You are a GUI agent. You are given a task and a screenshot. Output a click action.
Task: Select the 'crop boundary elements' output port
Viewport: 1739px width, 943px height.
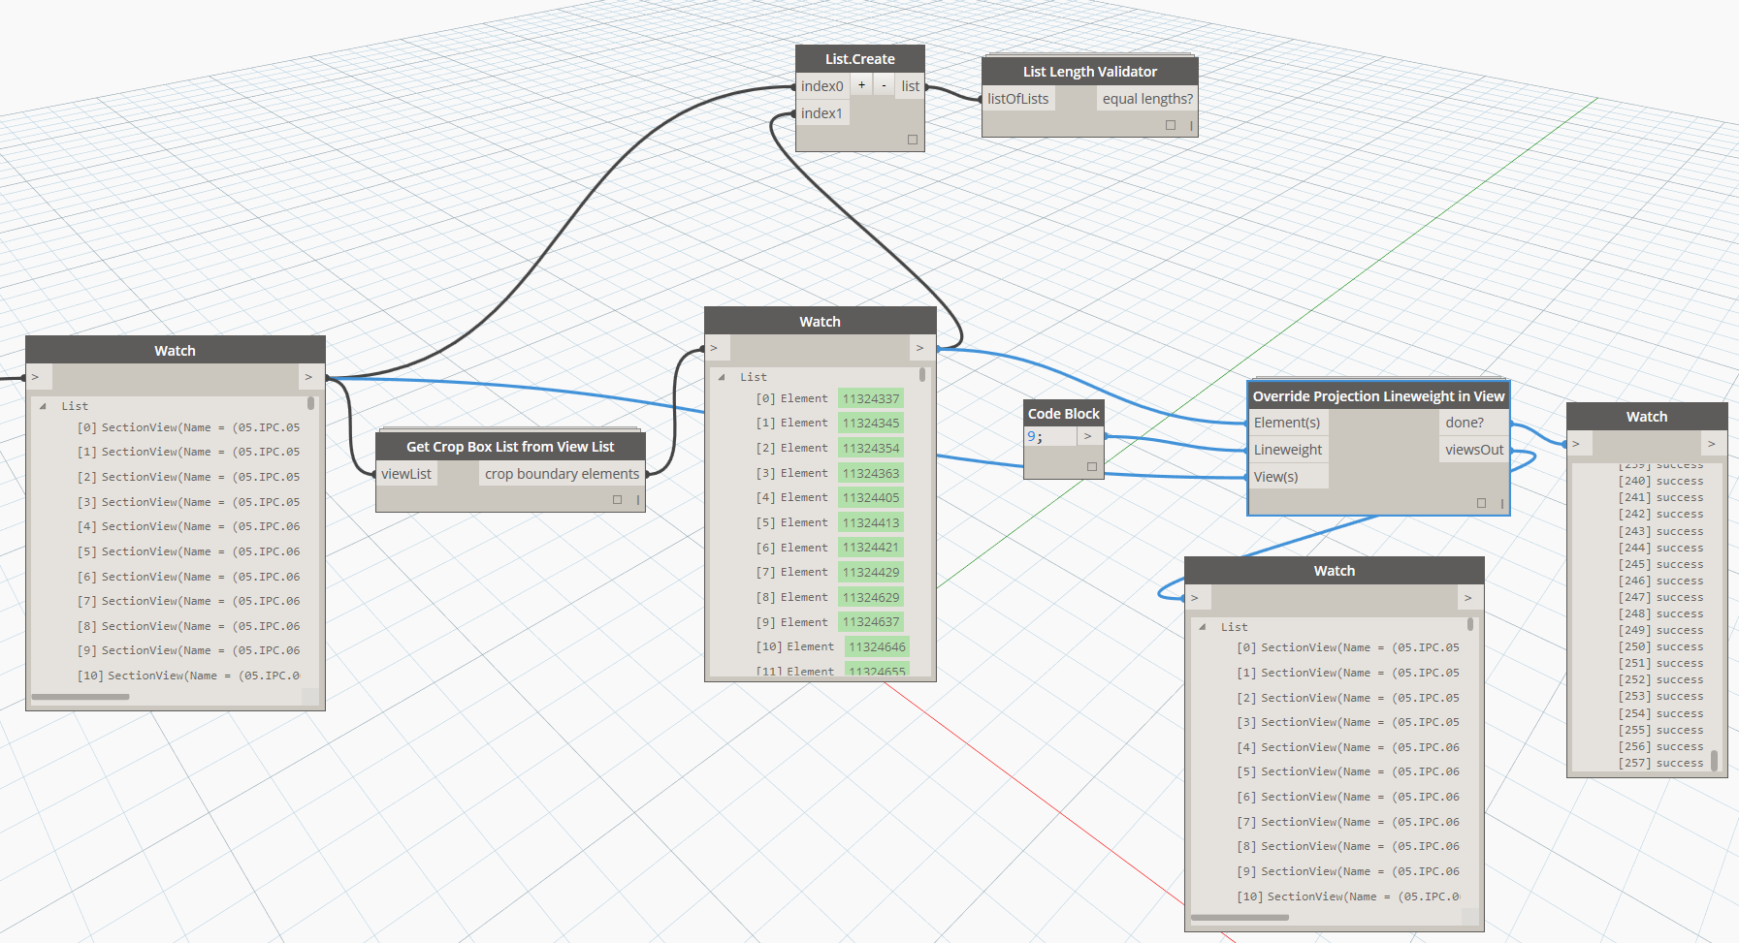(562, 474)
